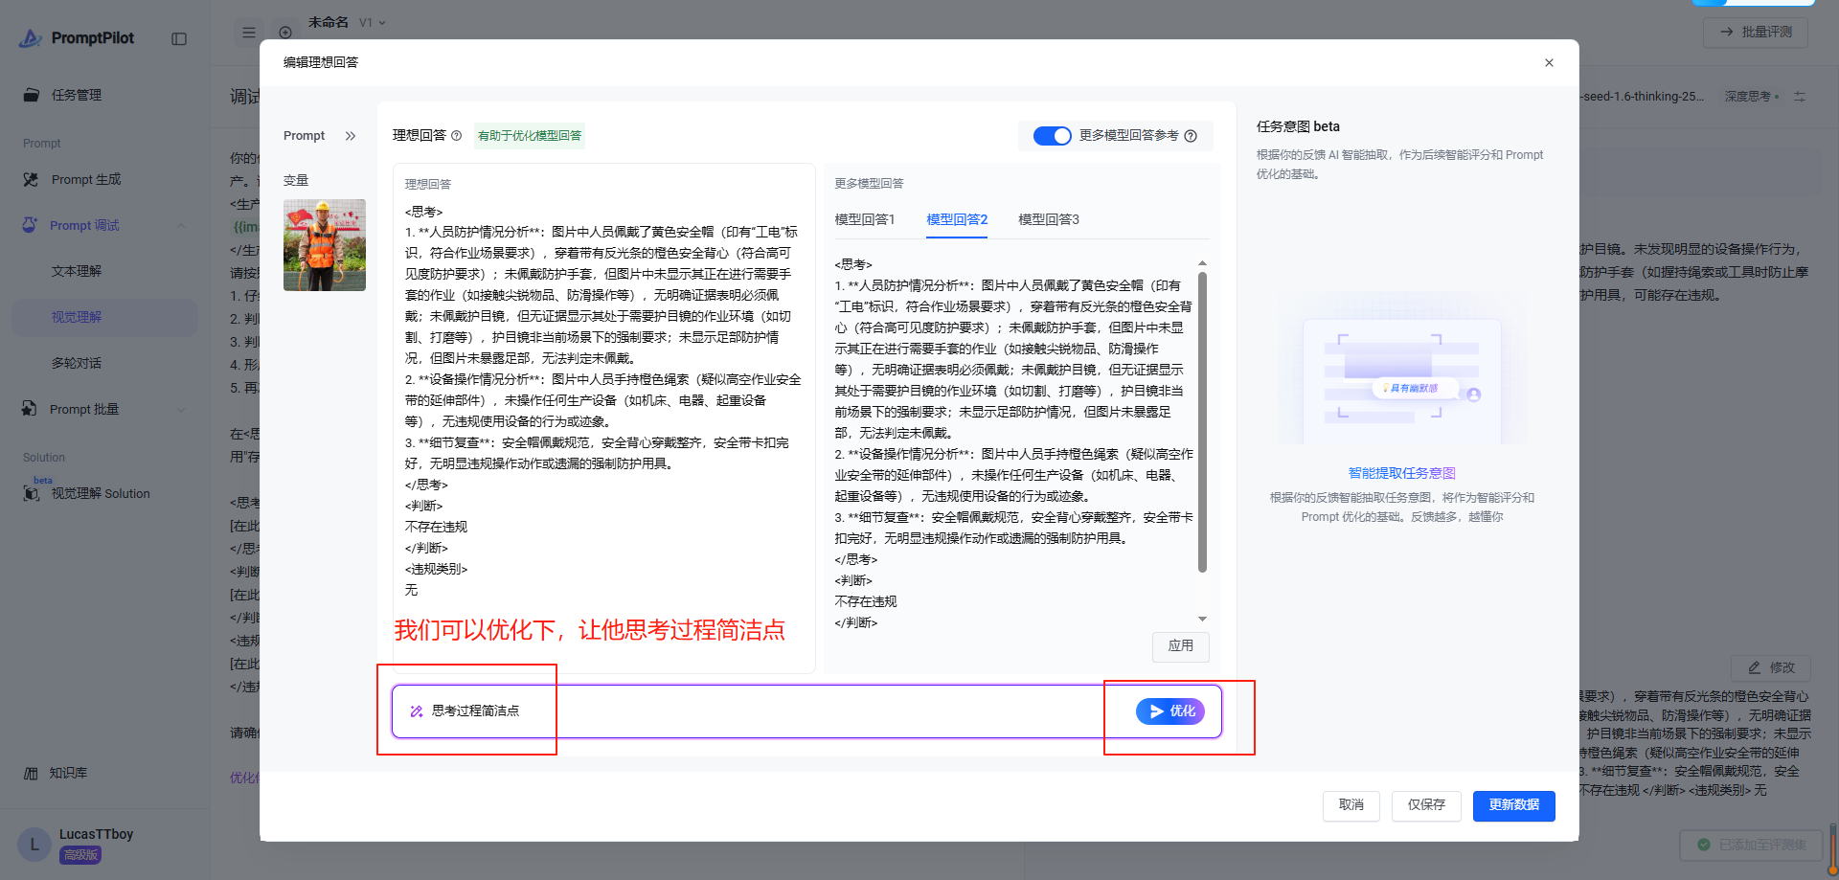
Task: Click the 变量 label
Action: (296, 180)
